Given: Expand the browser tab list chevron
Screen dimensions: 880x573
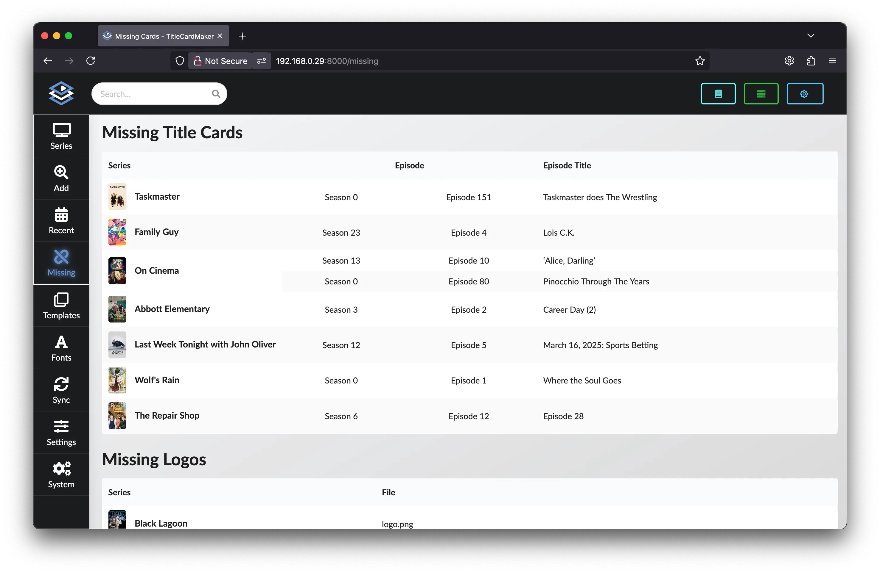Looking at the screenshot, I should pos(811,36).
